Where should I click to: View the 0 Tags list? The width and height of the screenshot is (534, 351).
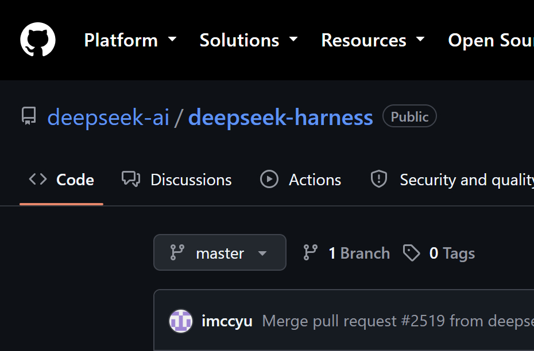439,253
